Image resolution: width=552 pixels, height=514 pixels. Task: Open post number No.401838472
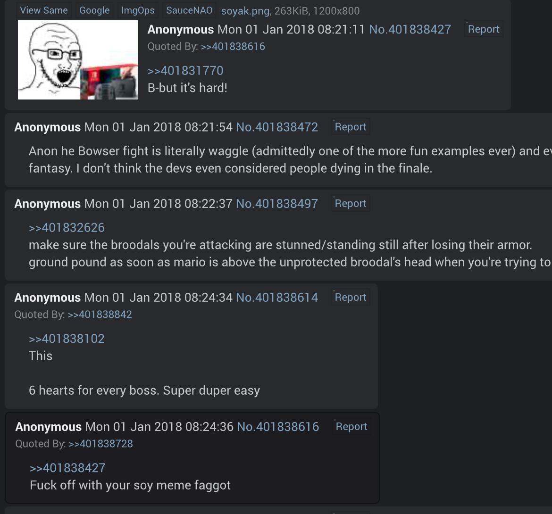[x=277, y=127]
